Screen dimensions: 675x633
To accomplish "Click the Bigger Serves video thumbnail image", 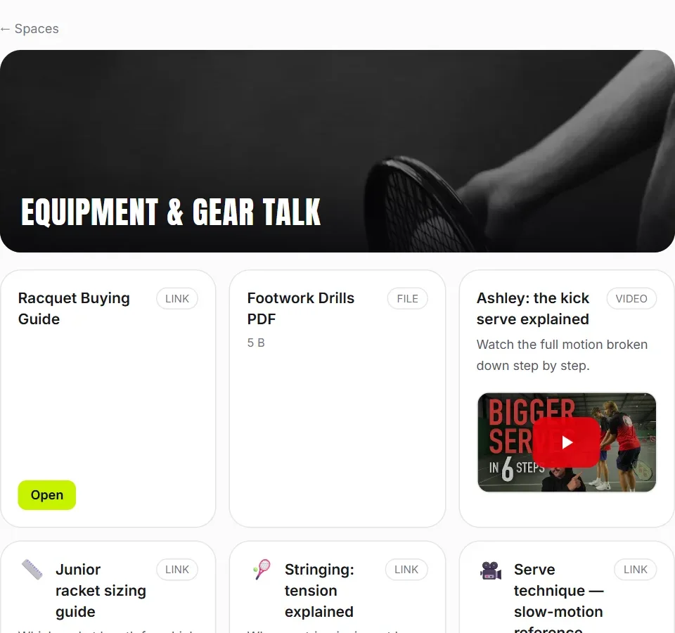I will click(567, 442).
